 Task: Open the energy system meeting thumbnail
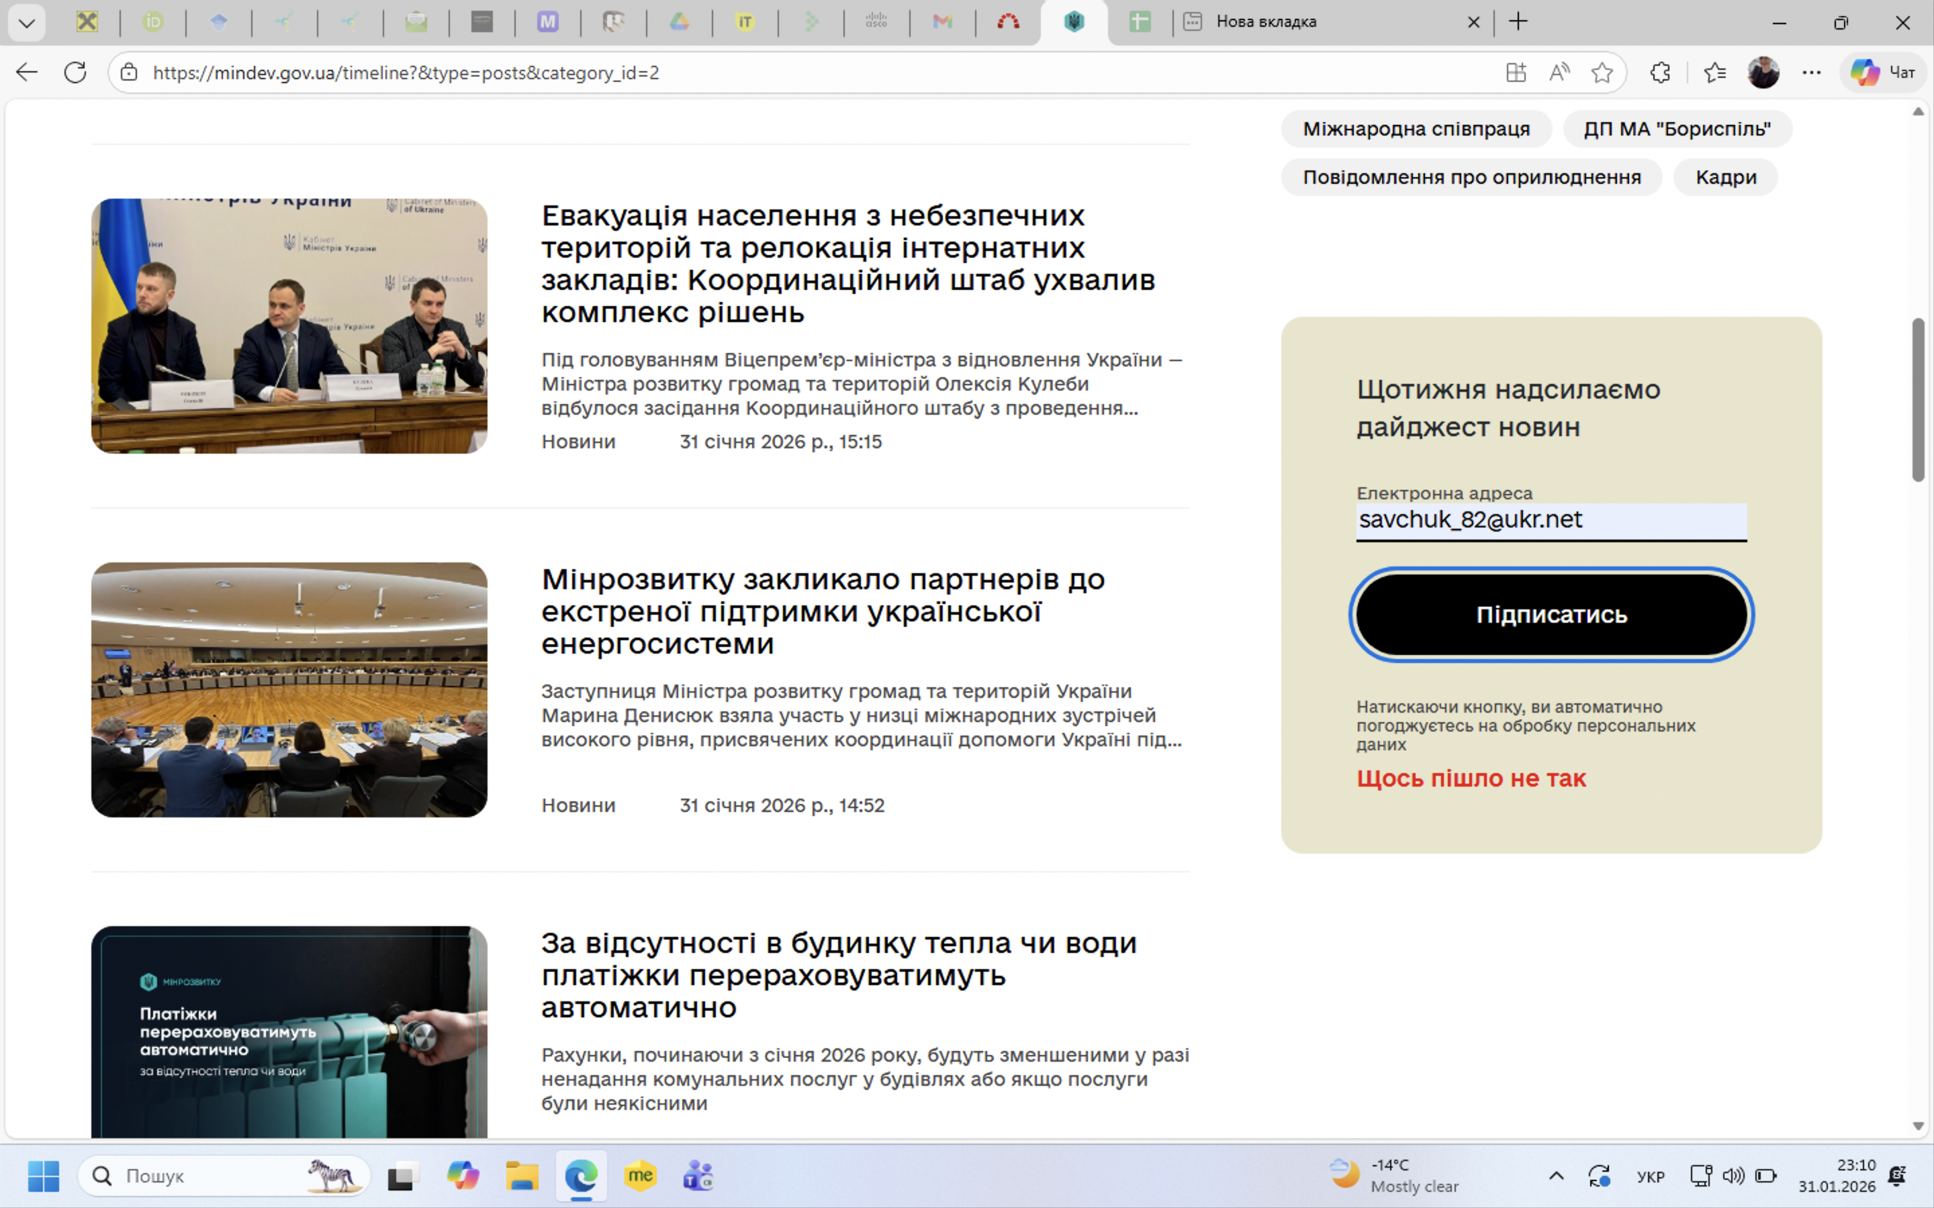tap(289, 689)
